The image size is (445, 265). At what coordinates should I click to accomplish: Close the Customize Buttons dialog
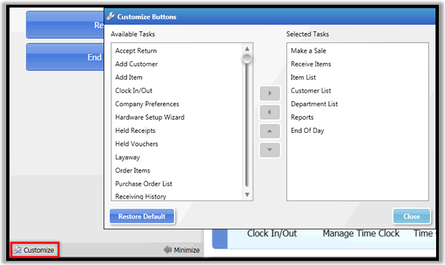(411, 216)
